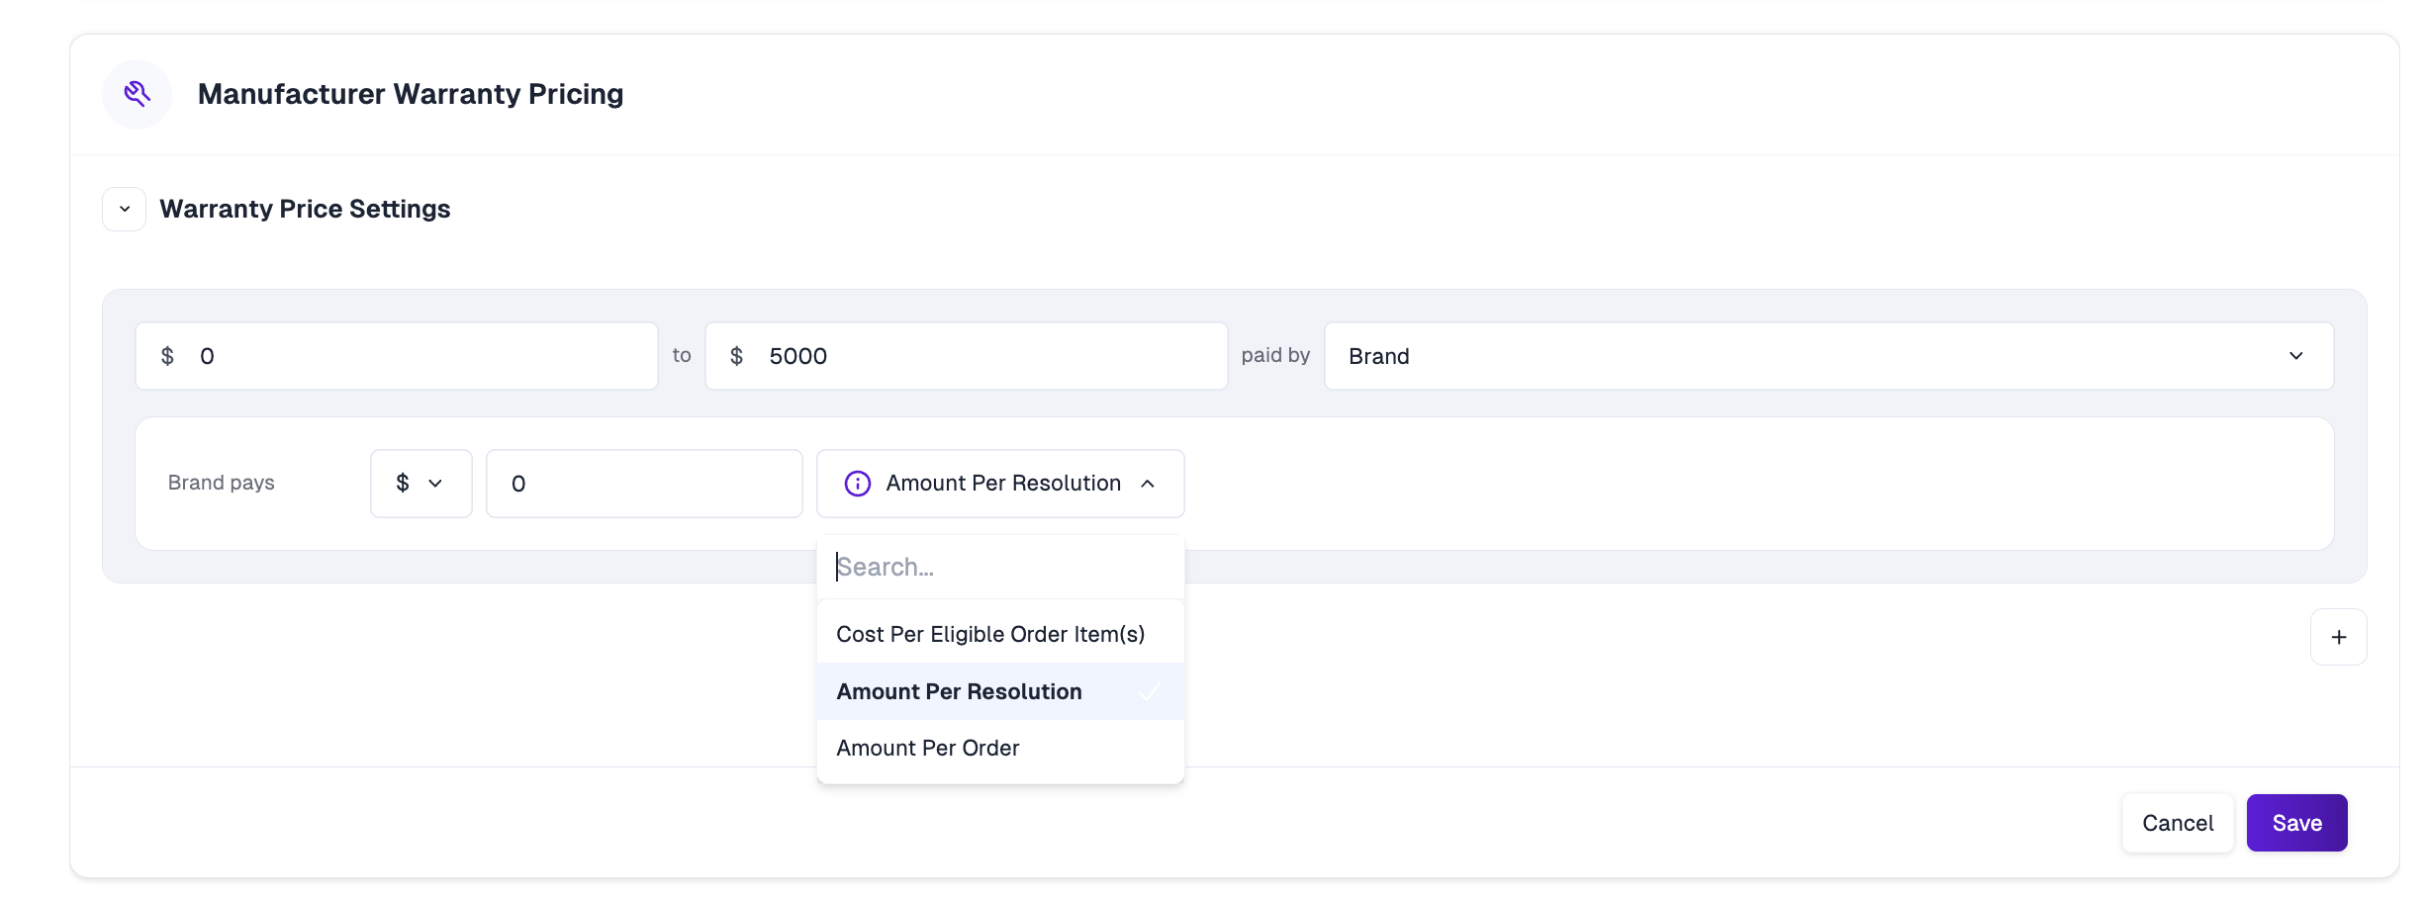This screenshot has height=898, width=2428.
Task: Click the minimum price field showing 0
Action: (x=397, y=356)
